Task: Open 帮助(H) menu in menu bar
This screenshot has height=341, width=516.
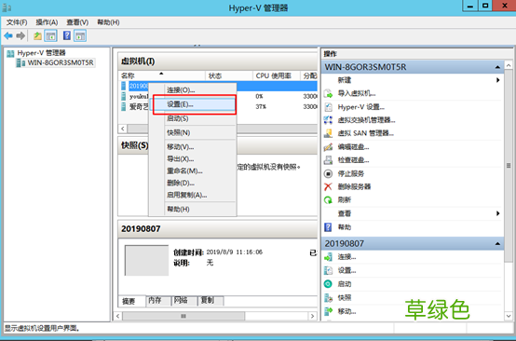Action: click(x=108, y=22)
